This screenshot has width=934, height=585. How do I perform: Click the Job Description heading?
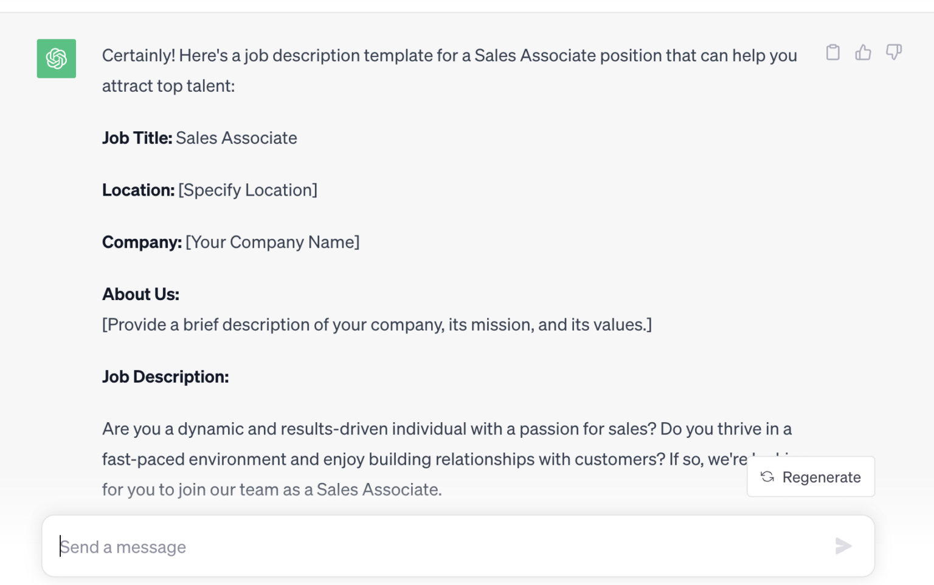pos(165,377)
